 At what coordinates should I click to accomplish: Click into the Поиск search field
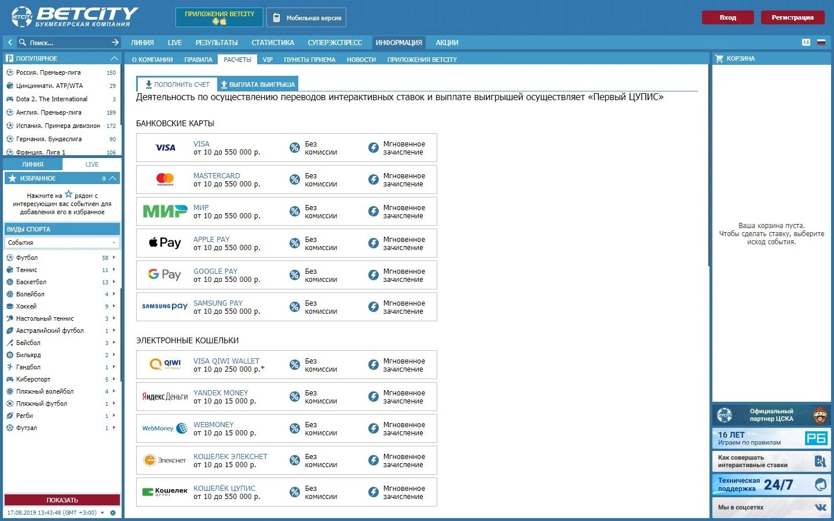click(x=68, y=42)
